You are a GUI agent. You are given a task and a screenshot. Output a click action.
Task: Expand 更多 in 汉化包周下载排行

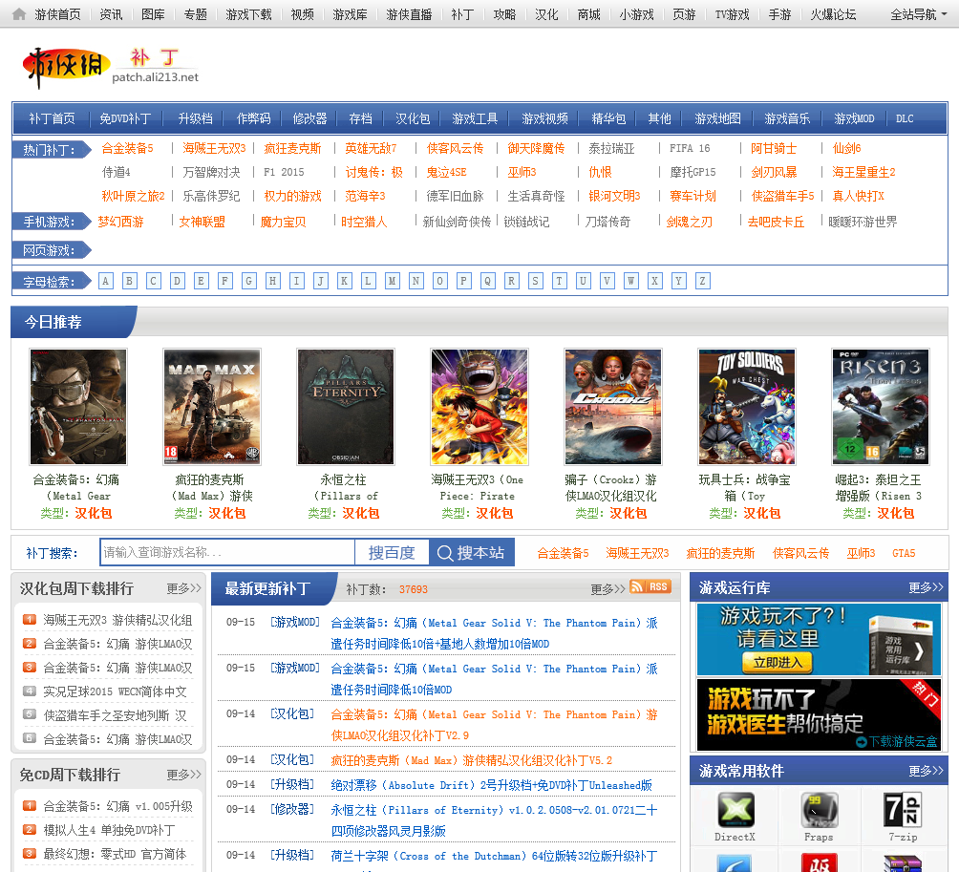(183, 588)
